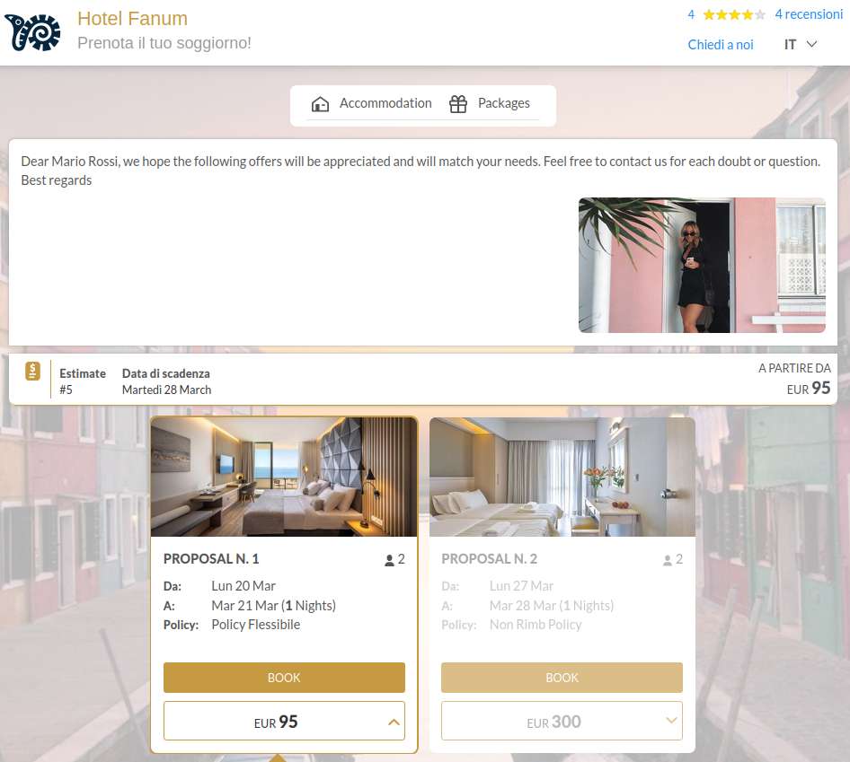Screen dimensions: 850x762
Task: View the Proposal 2 room photo
Action: coord(562,477)
